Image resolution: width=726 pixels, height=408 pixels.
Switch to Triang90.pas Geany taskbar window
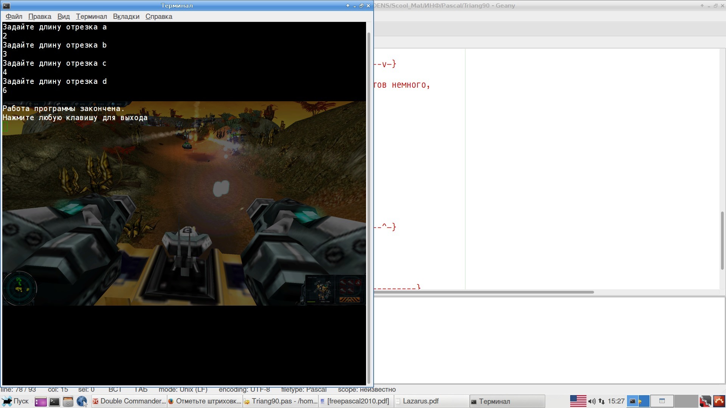281,401
